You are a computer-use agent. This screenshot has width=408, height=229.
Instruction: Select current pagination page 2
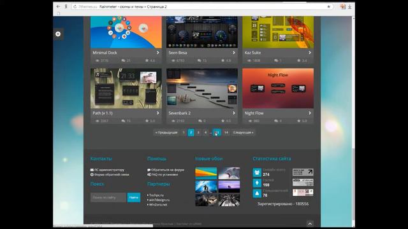[191, 132]
